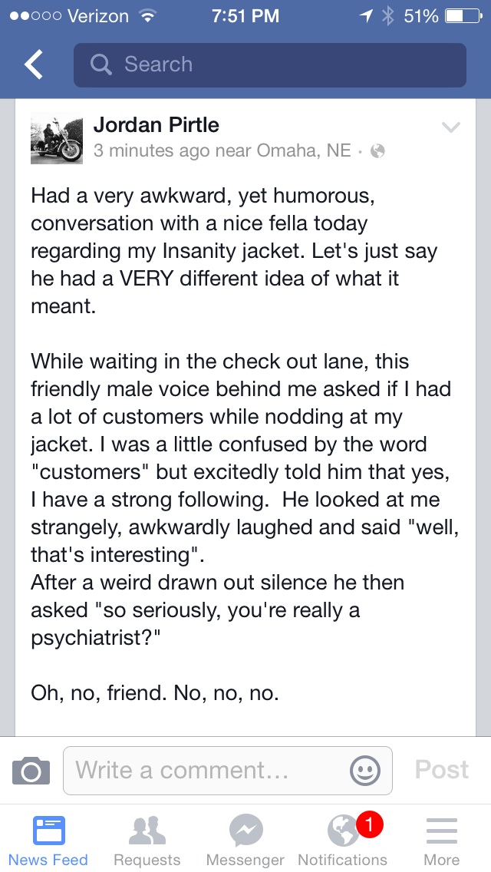Screen dimensions: 491x872
Task: Open the emoji smiley picker
Action: [x=364, y=770]
